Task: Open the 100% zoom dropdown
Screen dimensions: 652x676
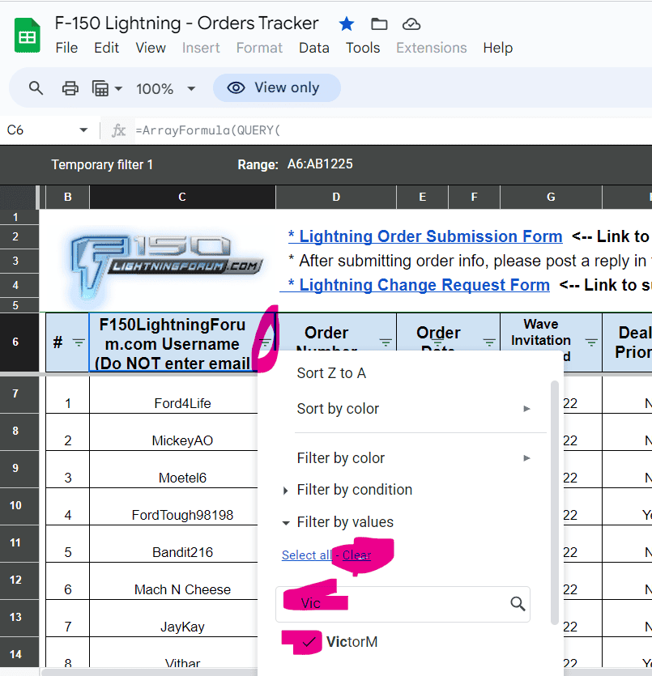Action: [x=165, y=88]
